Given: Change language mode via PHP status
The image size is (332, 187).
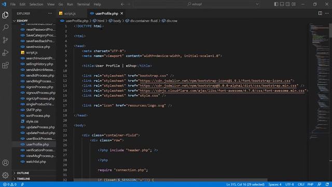Looking at the screenshot, I should [310, 184].
